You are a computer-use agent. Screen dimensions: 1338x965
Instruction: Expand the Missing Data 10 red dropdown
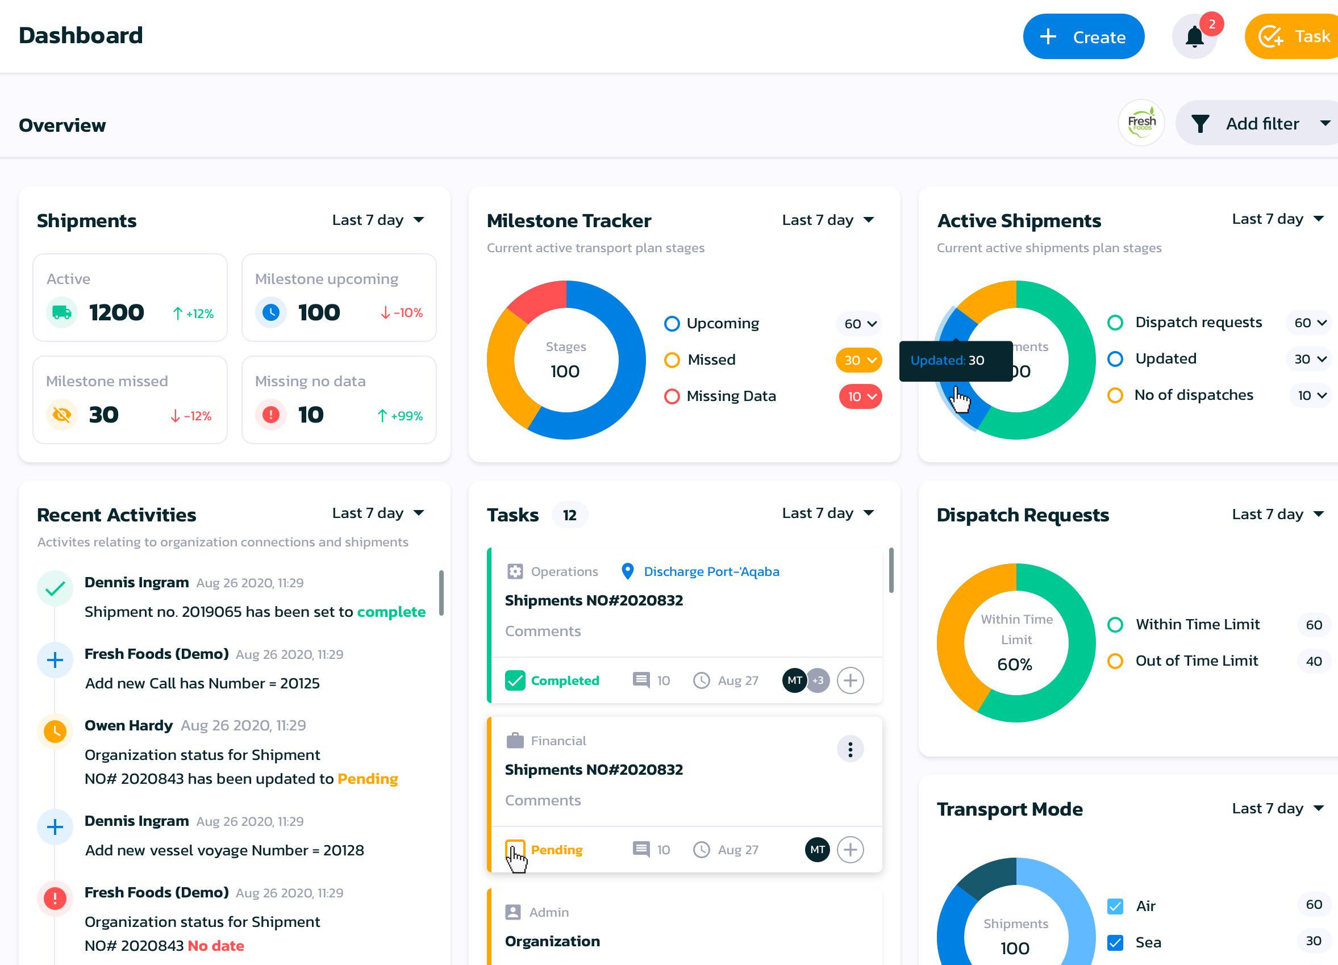pyautogui.click(x=860, y=396)
